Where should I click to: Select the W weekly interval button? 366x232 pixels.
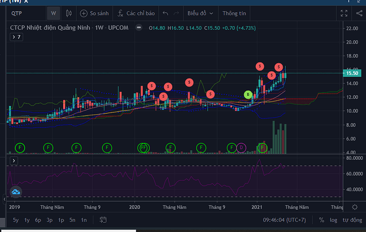53,13
